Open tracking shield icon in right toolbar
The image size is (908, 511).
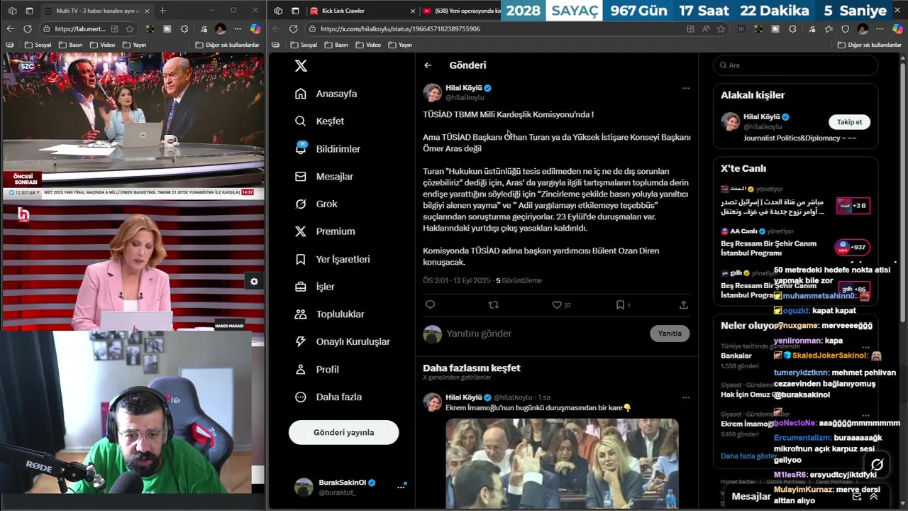(x=845, y=29)
